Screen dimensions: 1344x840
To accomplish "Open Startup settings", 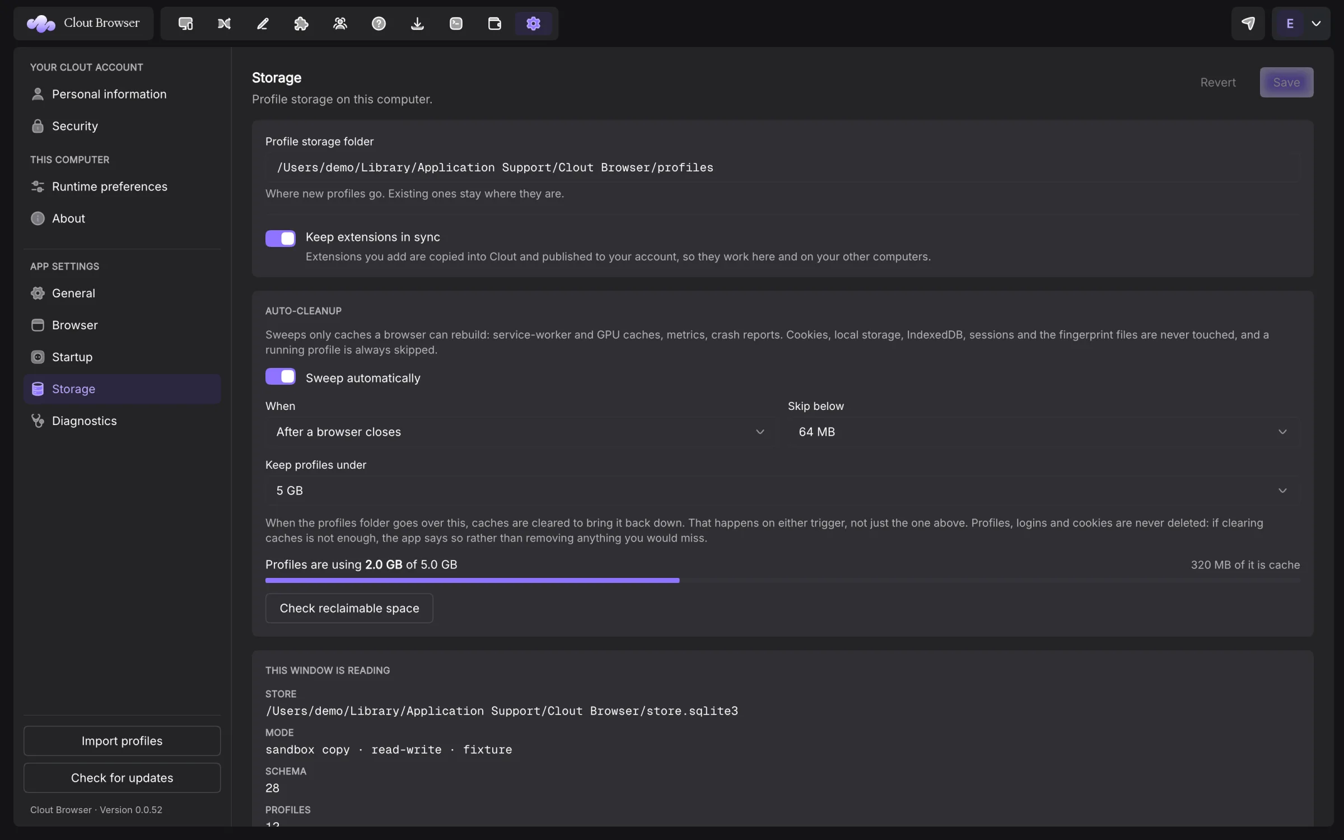I will tap(122, 357).
